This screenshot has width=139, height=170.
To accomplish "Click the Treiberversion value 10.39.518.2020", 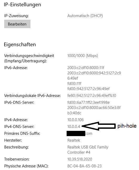I will (80, 159).
